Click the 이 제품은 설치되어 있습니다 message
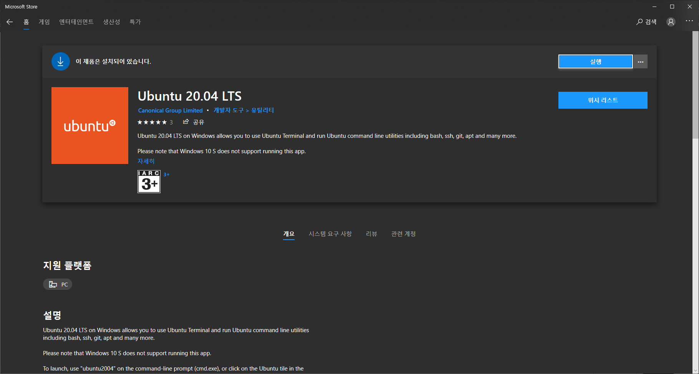This screenshot has width=699, height=374. [x=113, y=61]
